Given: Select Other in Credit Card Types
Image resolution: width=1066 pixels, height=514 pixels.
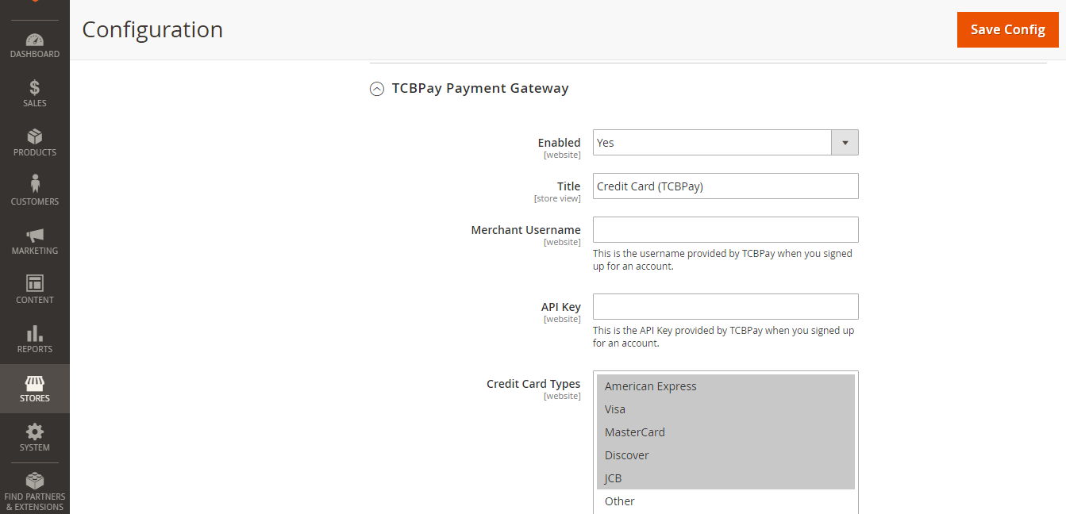Looking at the screenshot, I should [x=725, y=501].
